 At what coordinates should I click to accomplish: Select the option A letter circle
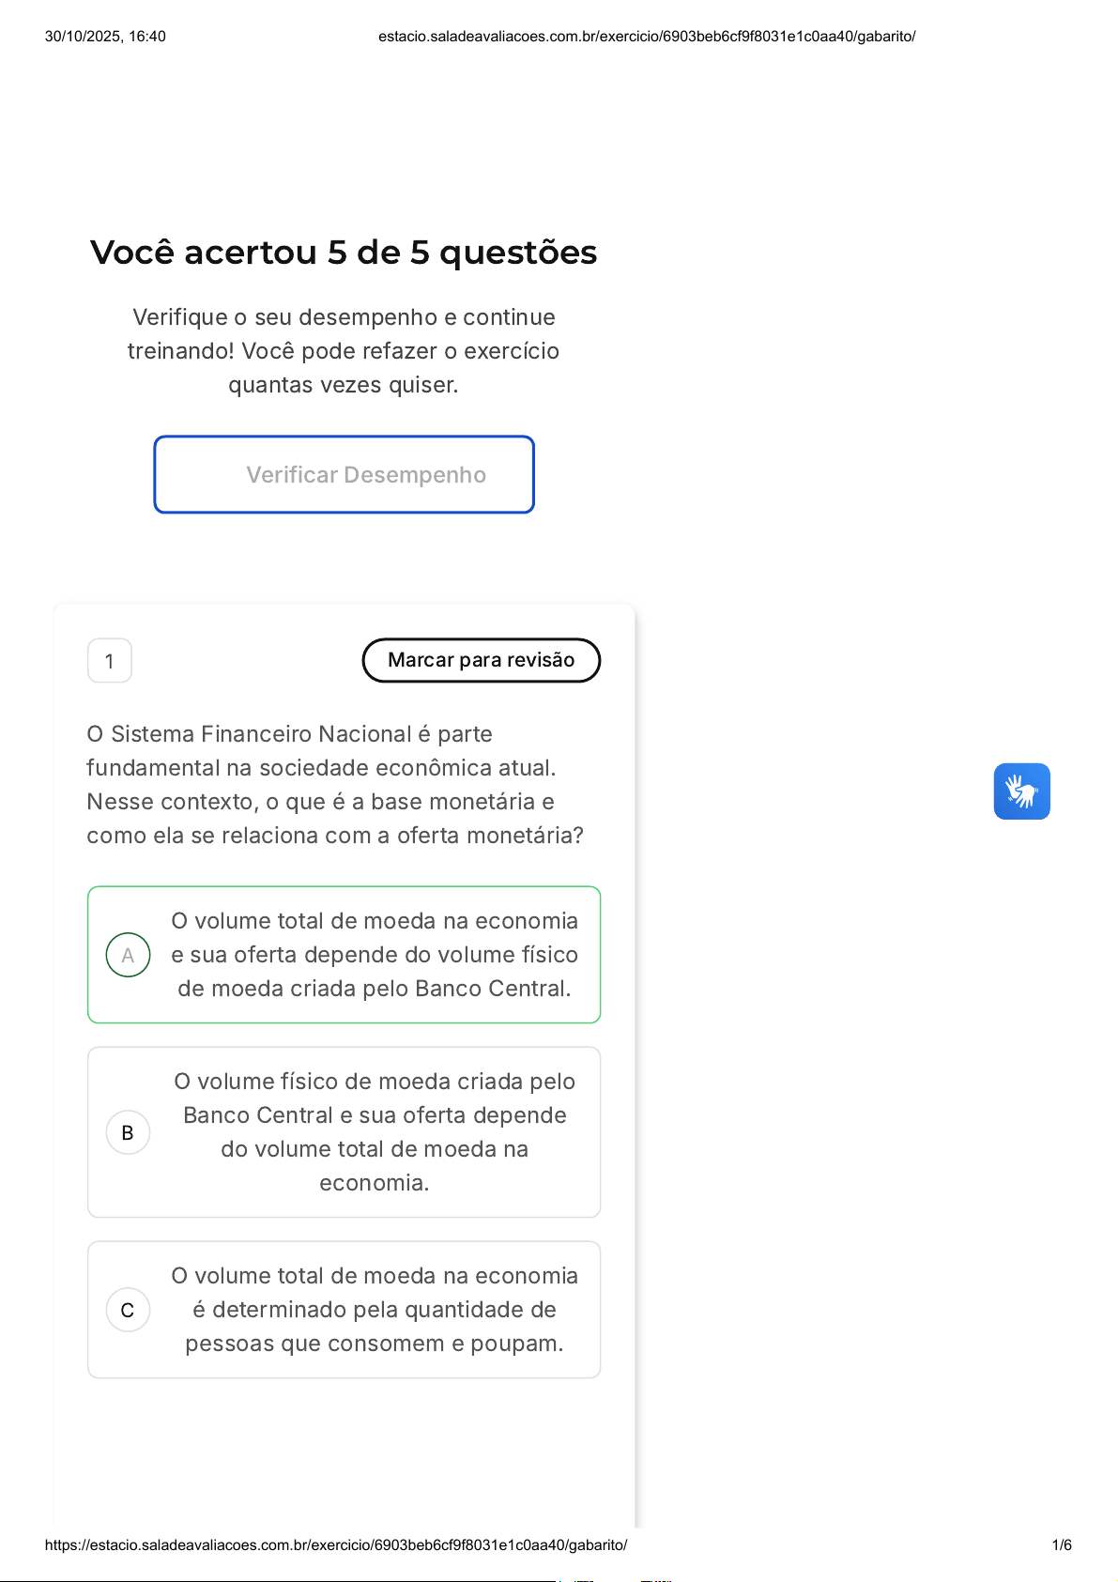129,955
